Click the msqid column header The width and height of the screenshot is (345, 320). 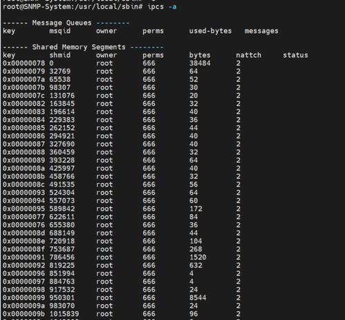[60, 31]
